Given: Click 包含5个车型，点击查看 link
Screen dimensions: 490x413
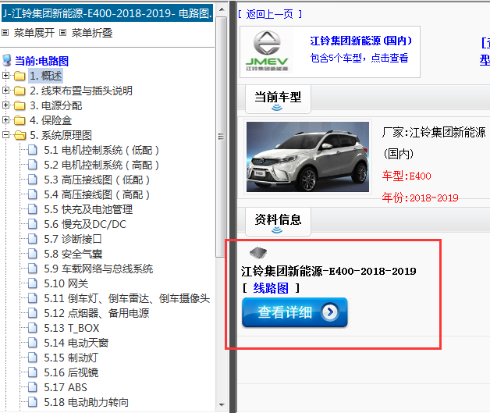Looking at the screenshot, I should 359,58.
